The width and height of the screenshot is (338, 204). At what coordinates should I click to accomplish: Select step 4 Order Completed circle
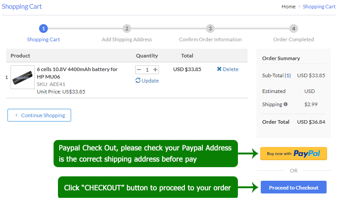294,29
